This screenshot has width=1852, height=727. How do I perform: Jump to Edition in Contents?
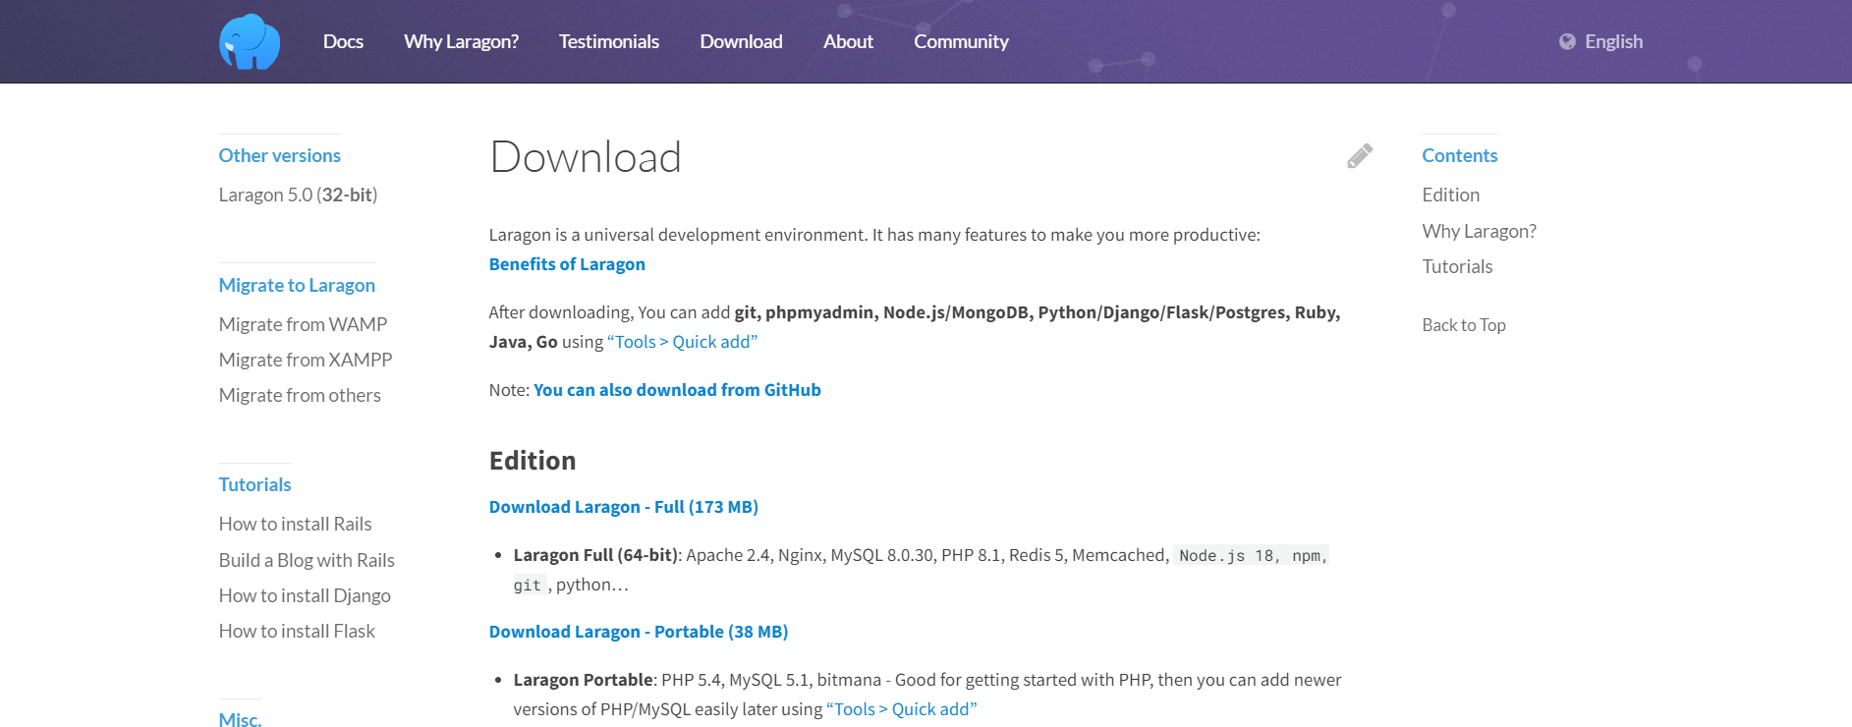pos(1450,195)
